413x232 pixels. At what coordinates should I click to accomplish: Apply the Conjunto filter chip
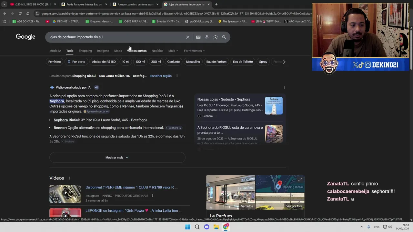[173, 62]
